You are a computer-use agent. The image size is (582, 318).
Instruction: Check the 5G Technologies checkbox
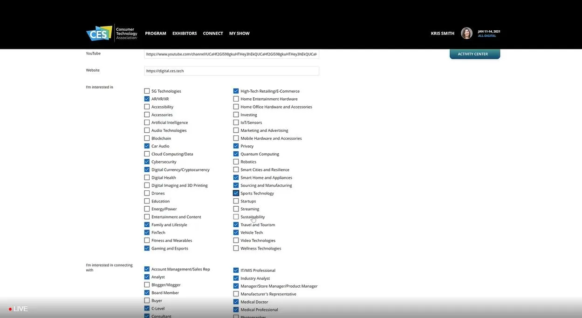click(147, 91)
